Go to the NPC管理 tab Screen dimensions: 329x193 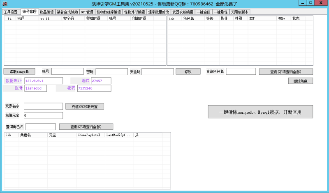[87, 12]
